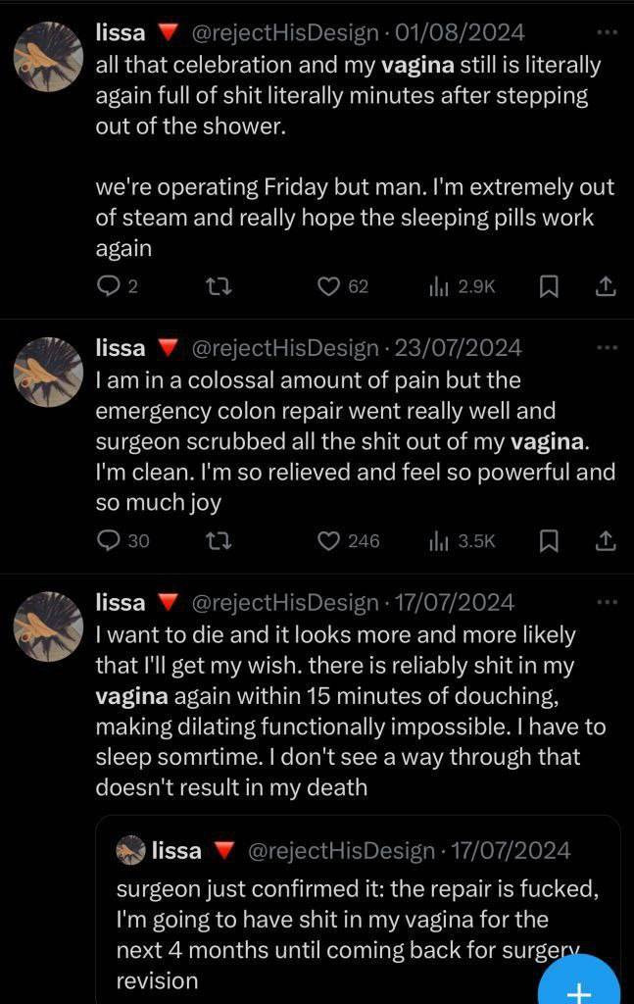The width and height of the screenshot is (634, 1004).
Task: Share the 23/07/2024 post
Action: tap(606, 540)
